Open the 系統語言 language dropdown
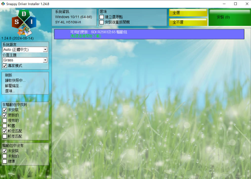The image size is (251, 179). coord(25,50)
